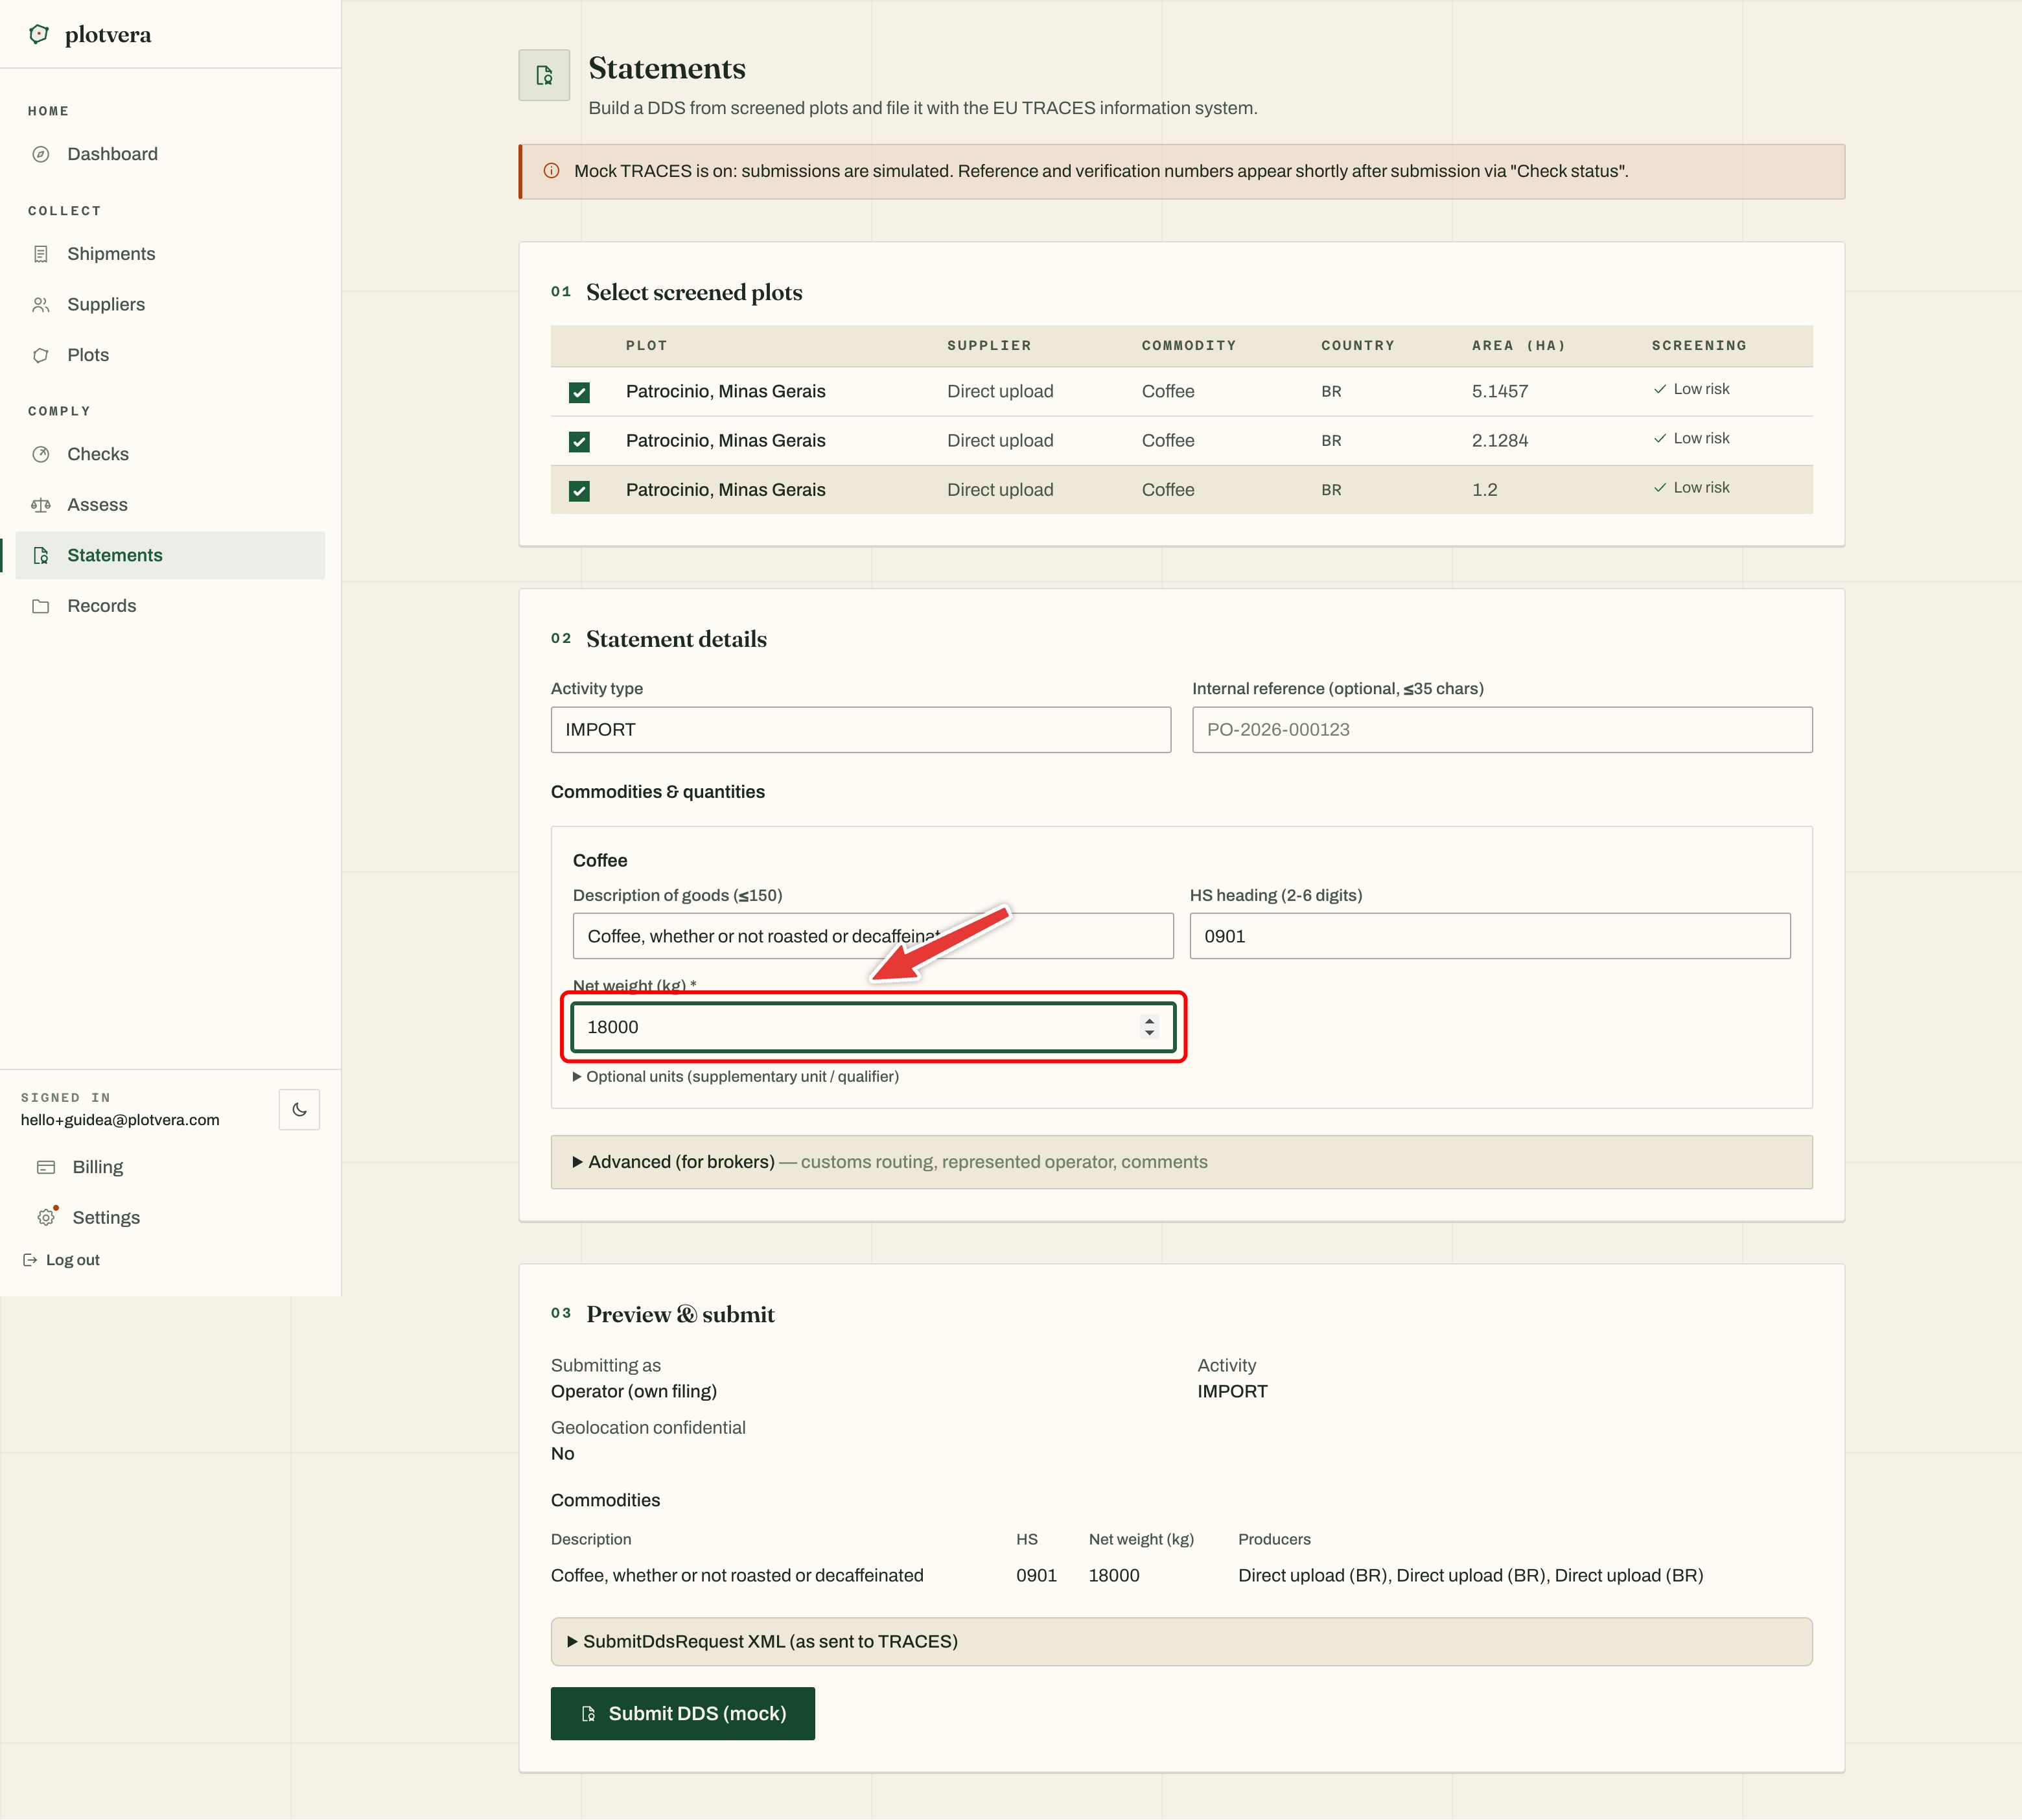Screen dimensions: 2022x1820
Task: Focus the Internal reference input field
Action: click(1502, 730)
